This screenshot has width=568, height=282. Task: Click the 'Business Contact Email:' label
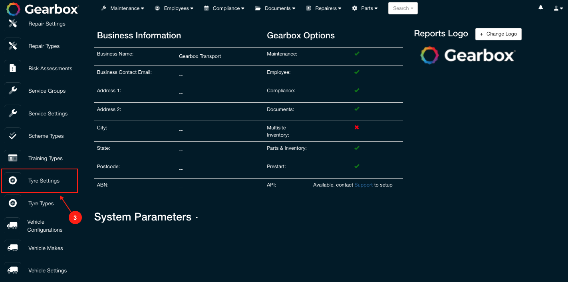[124, 72]
